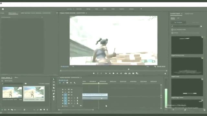The image size is (207, 116).
Task: Switch to Audio workspace
Action: click(113, 9)
